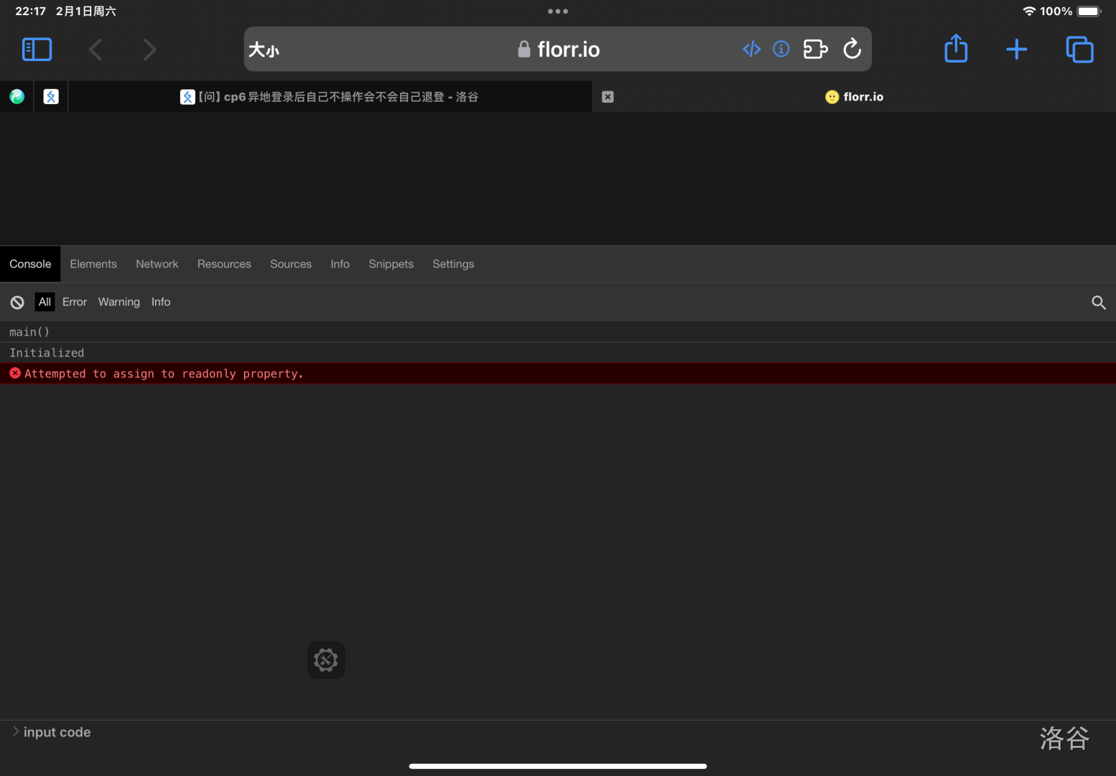Open the Snippets devtools tab
This screenshot has height=776, width=1116.
(391, 264)
